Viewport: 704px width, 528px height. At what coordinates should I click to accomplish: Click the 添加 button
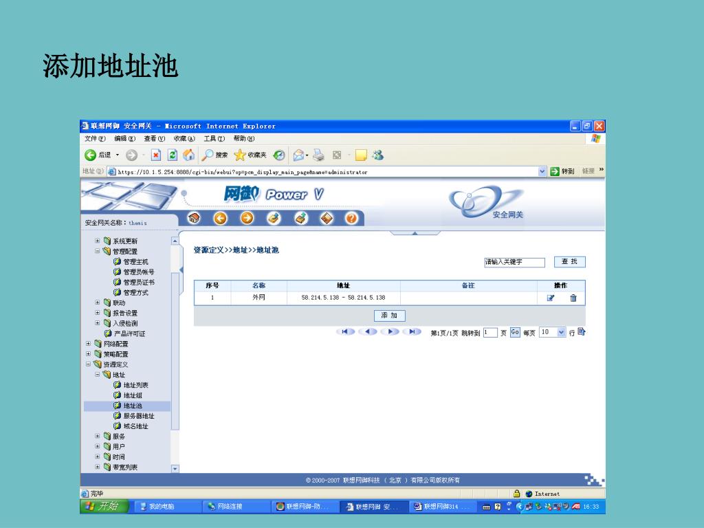tap(389, 316)
